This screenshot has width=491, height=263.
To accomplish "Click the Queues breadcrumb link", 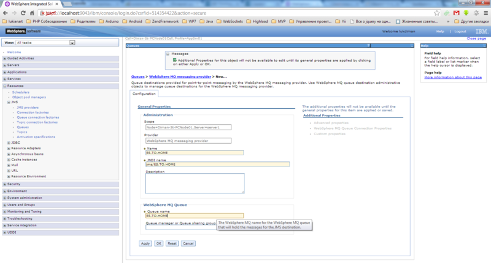I will click(x=137, y=76).
